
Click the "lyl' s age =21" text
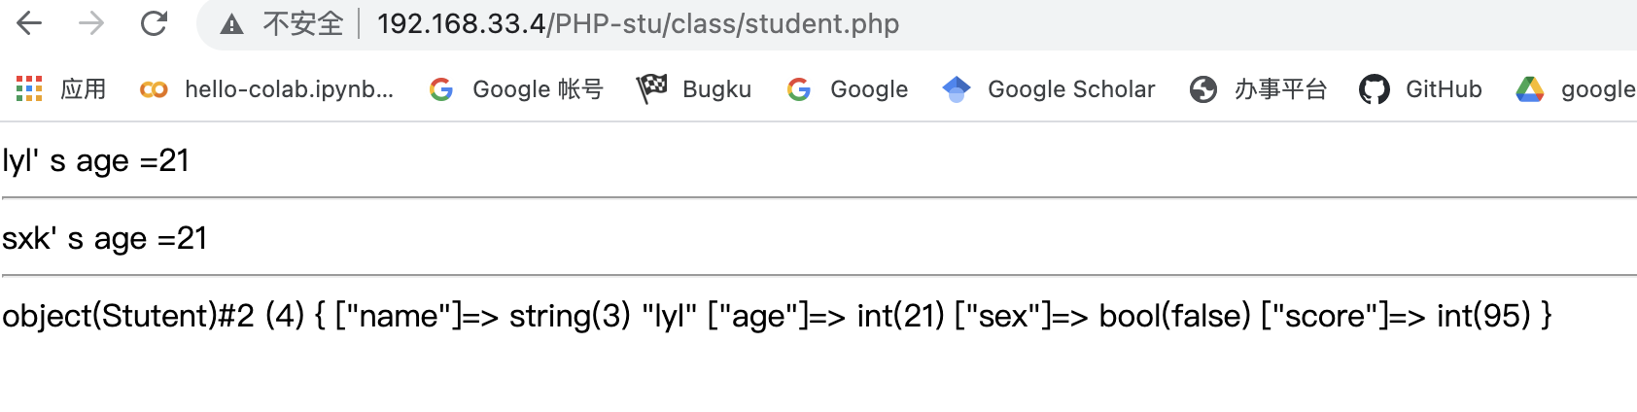coord(95,160)
